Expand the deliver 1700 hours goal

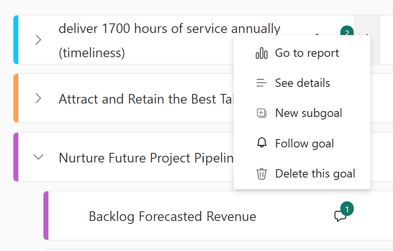coord(38,40)
